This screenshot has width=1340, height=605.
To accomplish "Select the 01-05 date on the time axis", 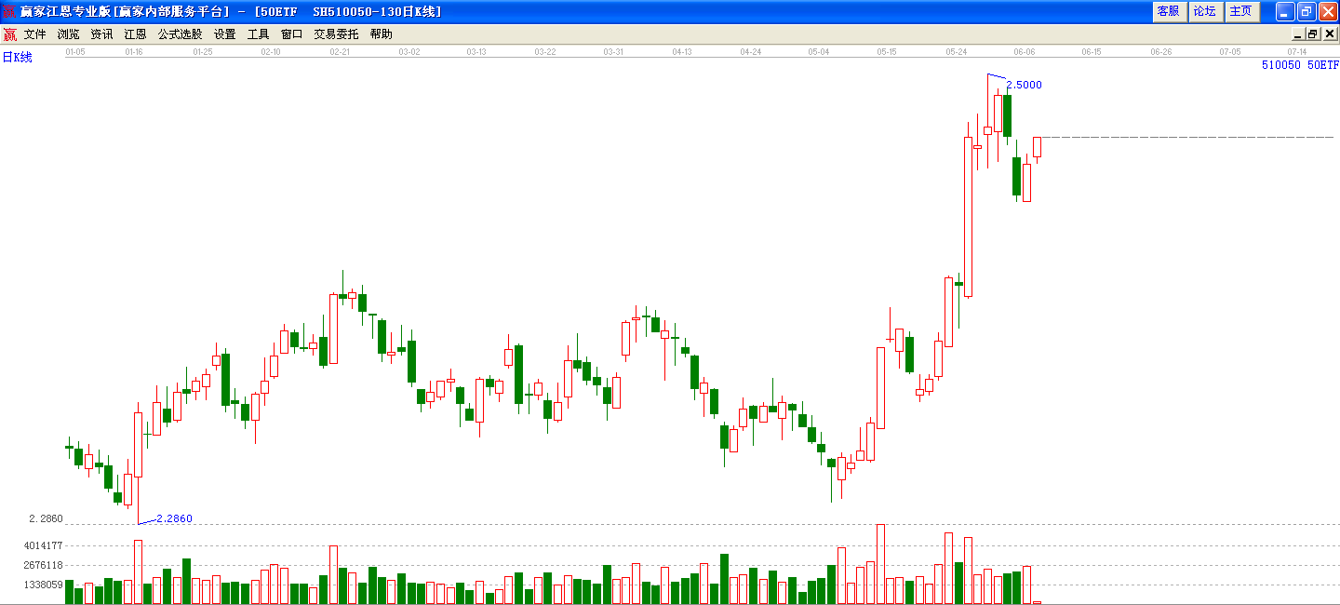I will (x=75, y=52).
